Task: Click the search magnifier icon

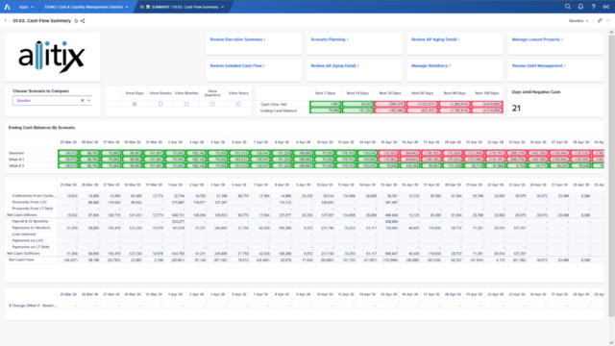Action: pyautogui.click(x=568, y=7)
